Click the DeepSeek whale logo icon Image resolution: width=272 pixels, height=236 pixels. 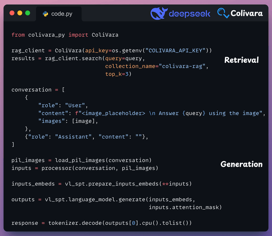coord(159,13)
